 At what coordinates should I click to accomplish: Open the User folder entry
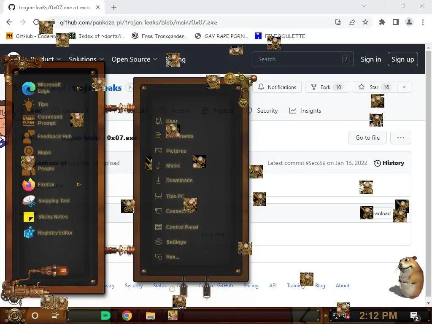[x=166, y=121]
